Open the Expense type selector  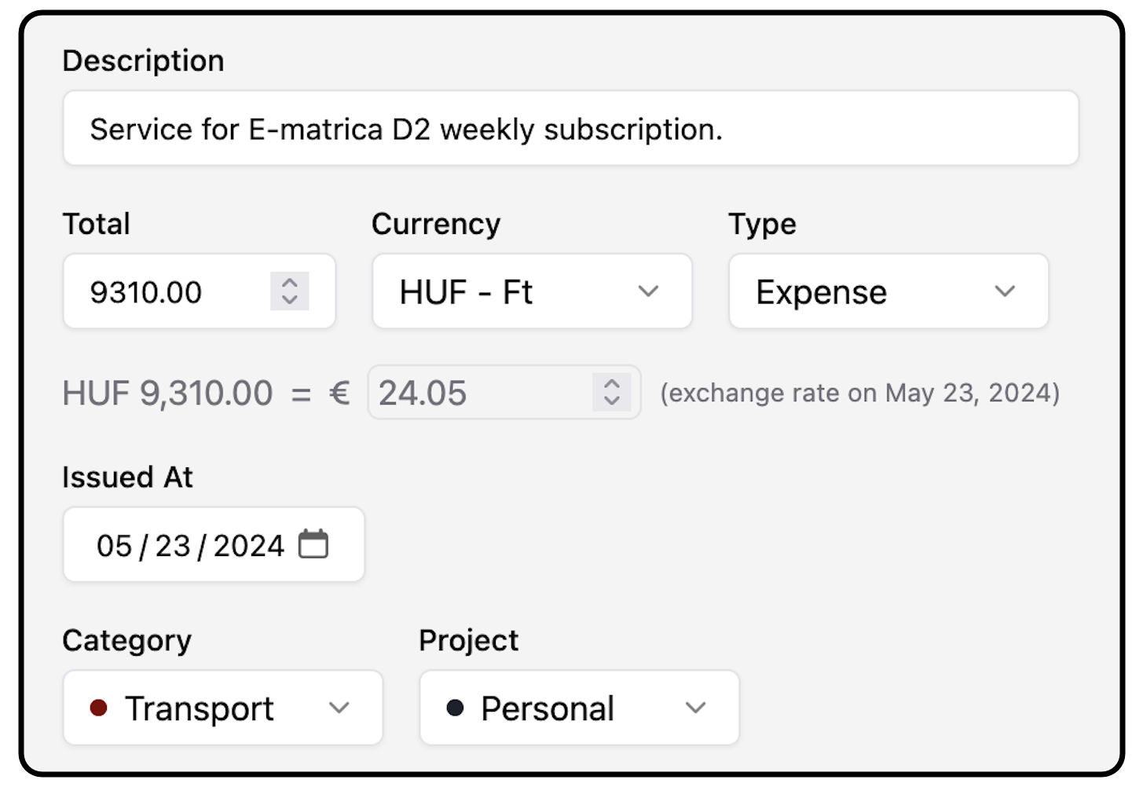(864, 291)
